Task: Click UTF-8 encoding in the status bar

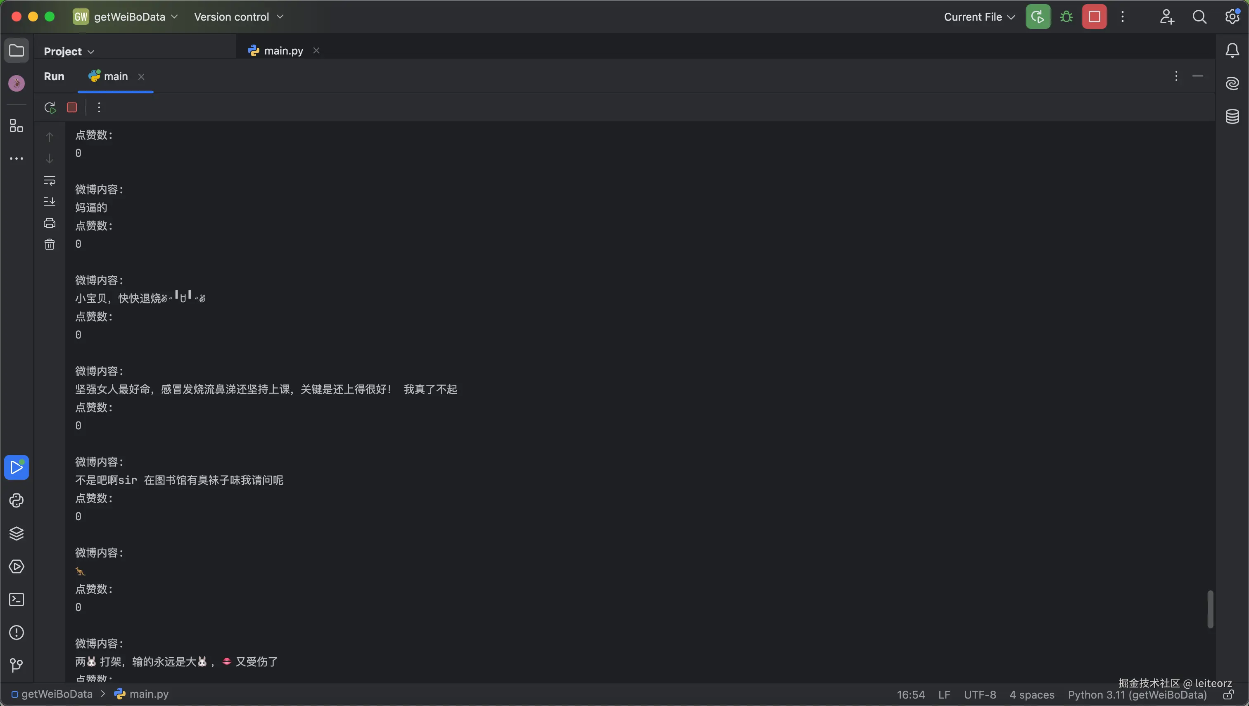Action: (979, 695)
